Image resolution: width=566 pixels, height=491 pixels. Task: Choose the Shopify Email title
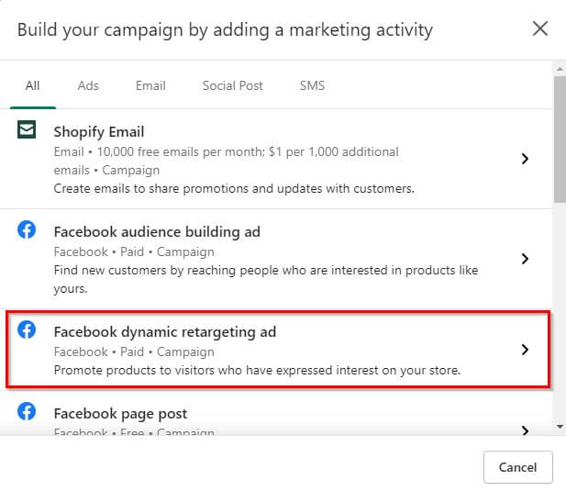coord(99,132)
